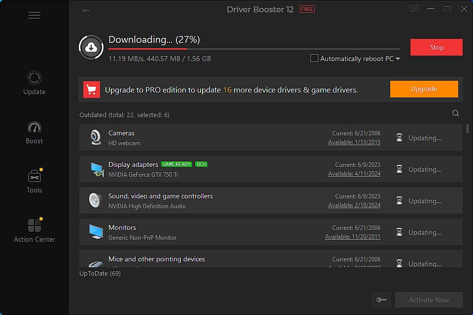The width and height of the screenshot is (473, 315).
Task: Enable Automatically reboot PC checkbox
Action: (314, 58)
